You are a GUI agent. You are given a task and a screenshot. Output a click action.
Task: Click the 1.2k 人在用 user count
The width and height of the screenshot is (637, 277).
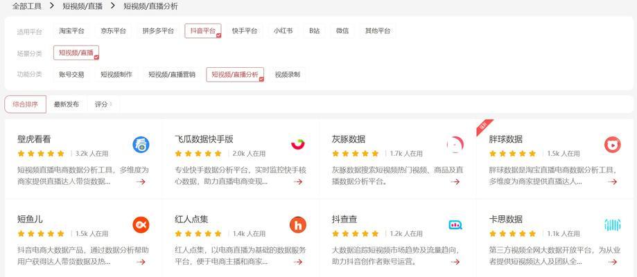pyautogui.click(x=406, y=233)
